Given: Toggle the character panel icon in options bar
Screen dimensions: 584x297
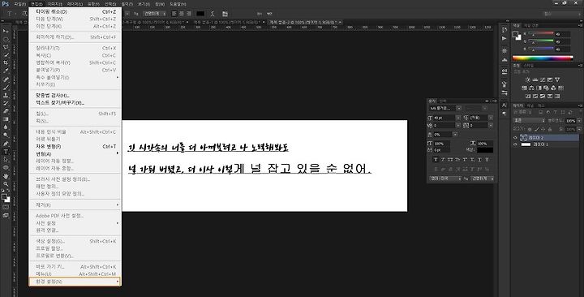Looking at the screenshot, I should coord(225,14).
